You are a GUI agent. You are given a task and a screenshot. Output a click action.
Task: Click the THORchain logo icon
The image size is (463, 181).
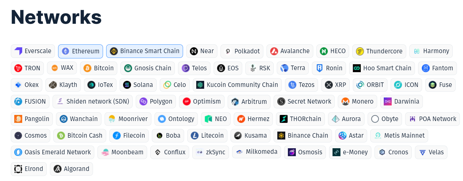point(284,119)
